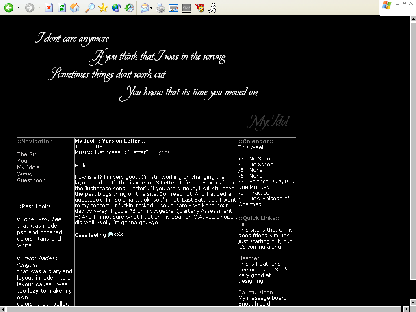Click the horizontal scrollbar right arrow

(x=406, y=309)
